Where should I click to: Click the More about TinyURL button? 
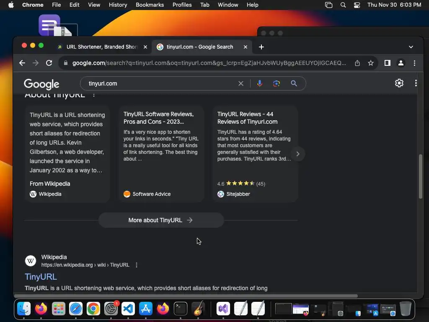coord(161,220)
